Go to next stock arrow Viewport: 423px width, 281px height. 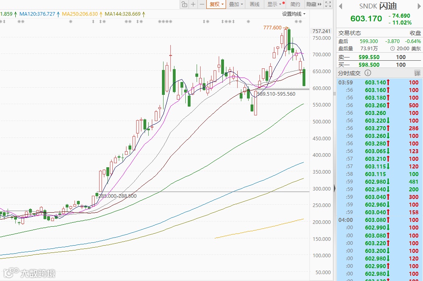pos(419,6)
